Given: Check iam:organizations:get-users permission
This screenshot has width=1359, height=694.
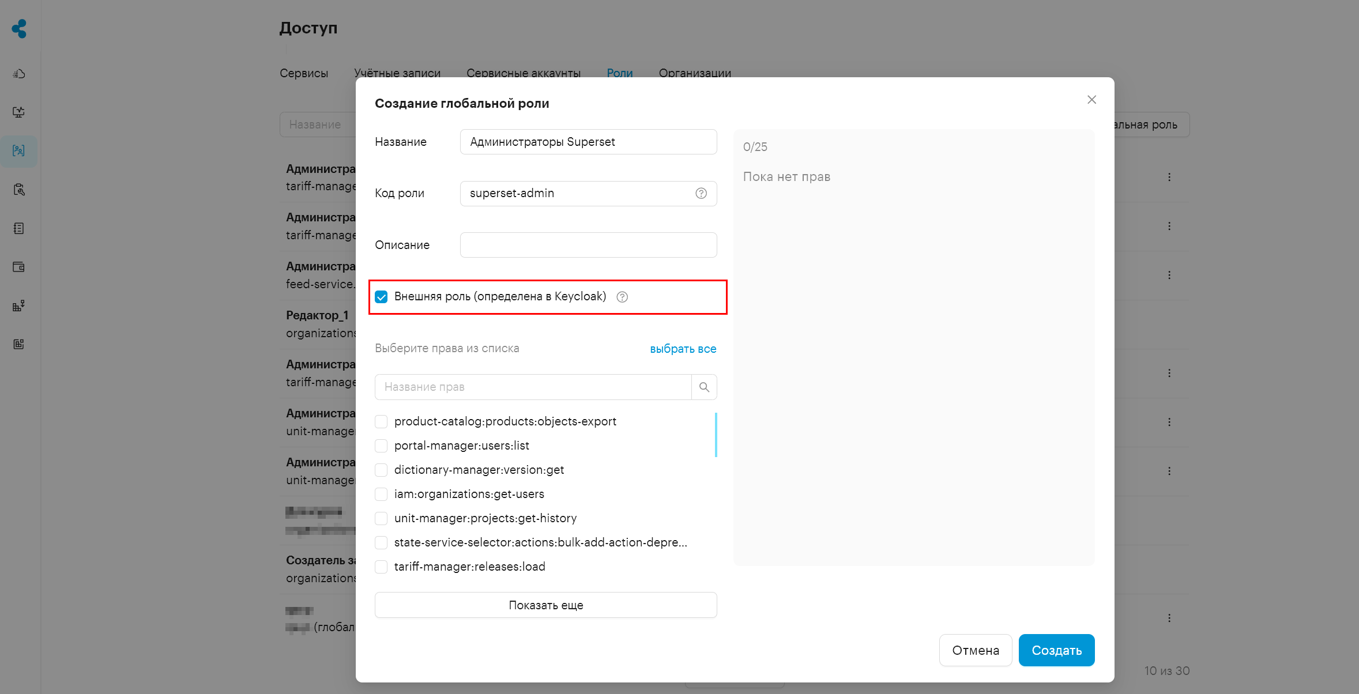Looking at the screenshot, I should (381, 495).
